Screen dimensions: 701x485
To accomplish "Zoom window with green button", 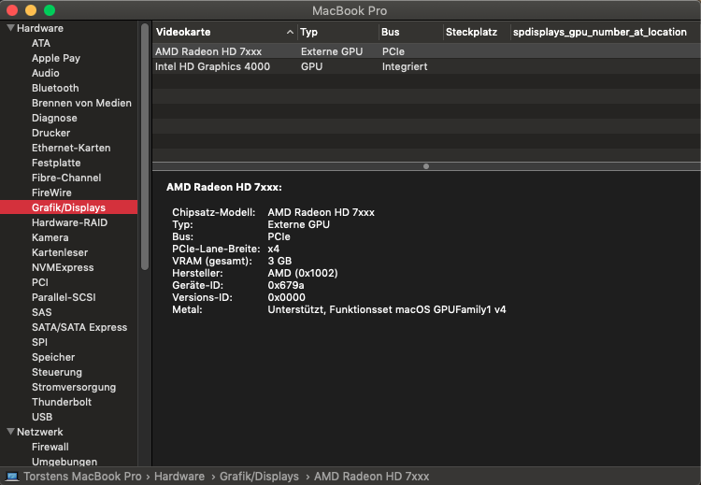I will 50,10.
